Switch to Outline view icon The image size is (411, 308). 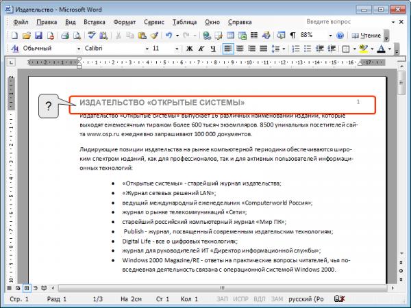[x=36, y=288]
